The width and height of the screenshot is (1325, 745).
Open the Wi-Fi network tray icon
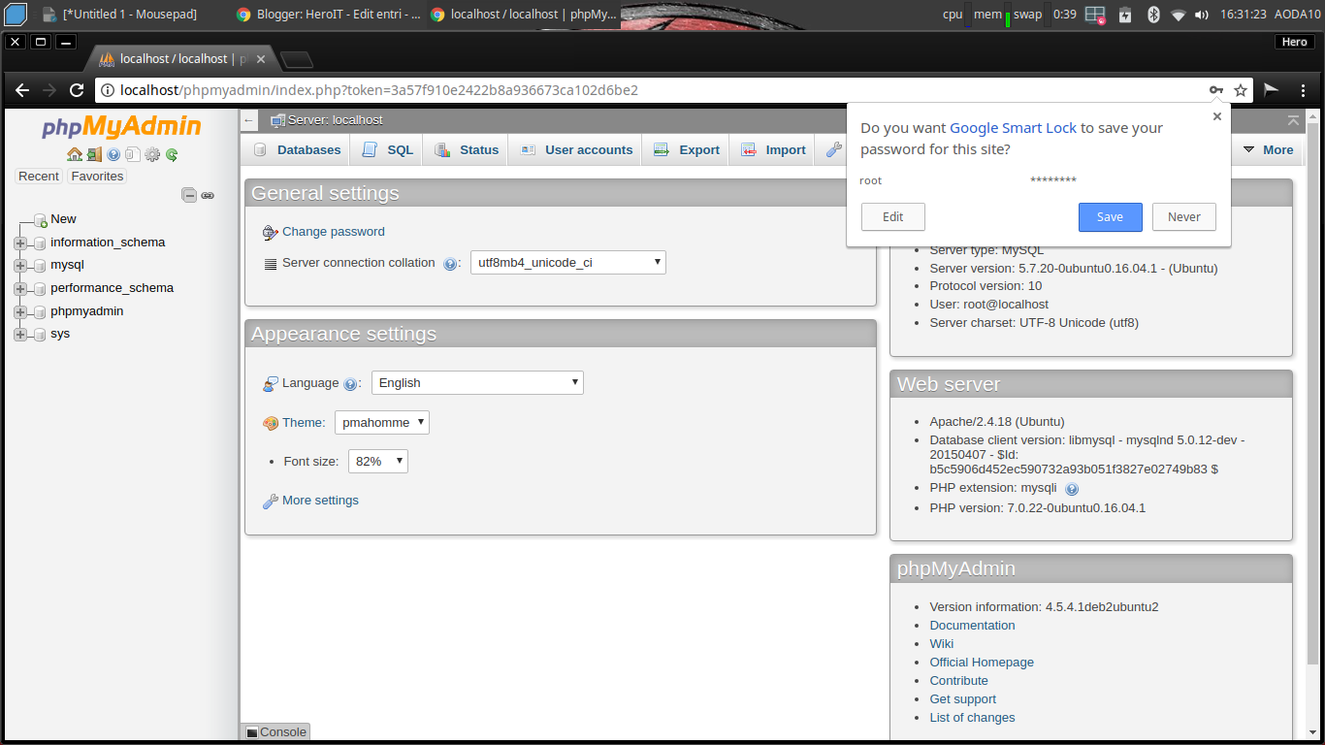pyautogui.click(x=1179, y=15)
